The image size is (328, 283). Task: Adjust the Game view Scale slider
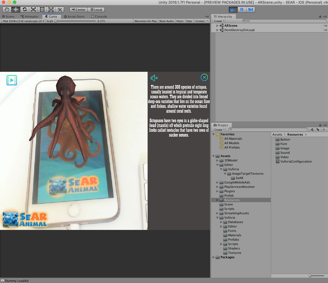(56, 21)
